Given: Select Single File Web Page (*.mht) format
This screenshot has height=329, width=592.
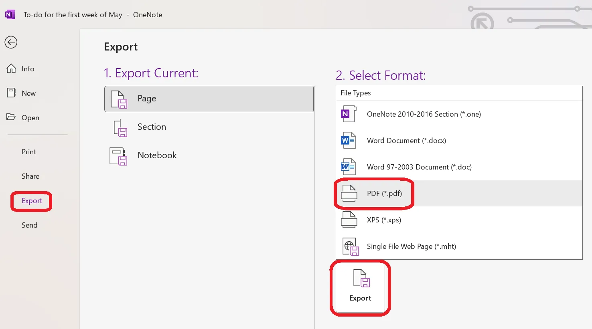Looking at the screenshot, I should [x=459, y=246].
